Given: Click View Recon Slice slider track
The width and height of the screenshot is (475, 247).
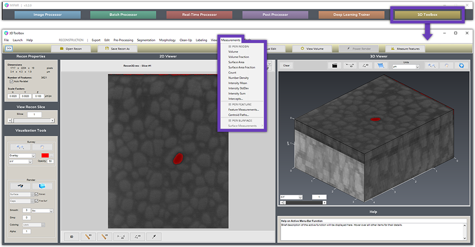Looking at the screenshot, I should pos(31,121).
